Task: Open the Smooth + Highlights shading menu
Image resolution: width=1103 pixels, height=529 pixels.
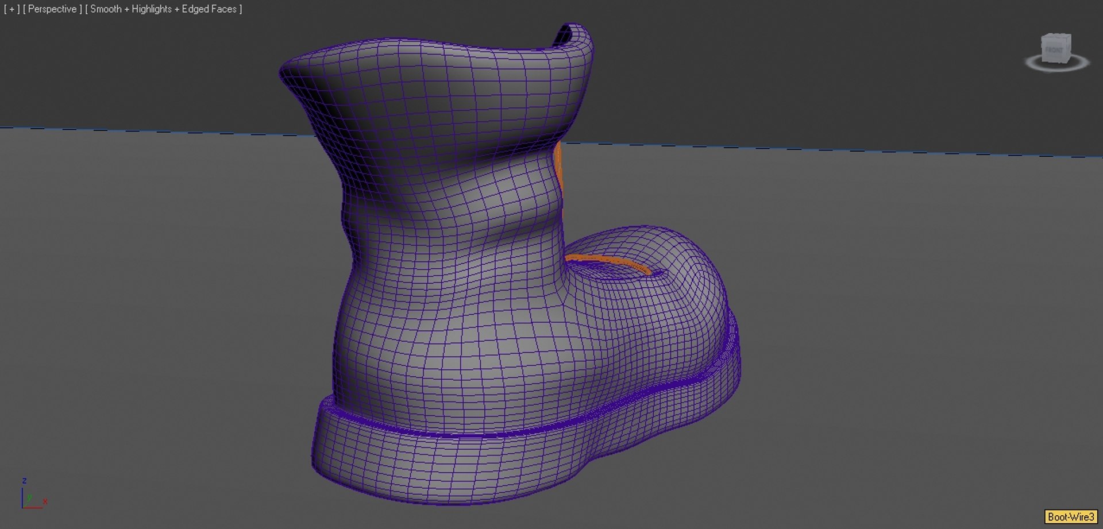Action: tap(164, 9)
